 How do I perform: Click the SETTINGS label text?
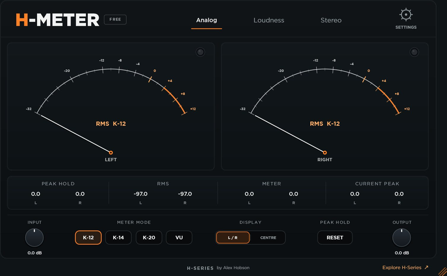tap(406, 27)
